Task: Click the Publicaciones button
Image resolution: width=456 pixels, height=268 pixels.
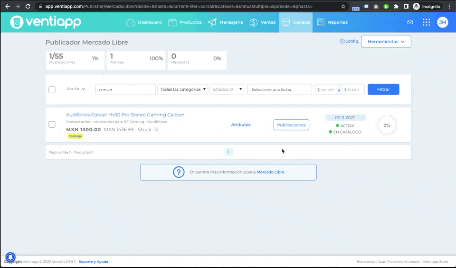Action: [291, 125]
